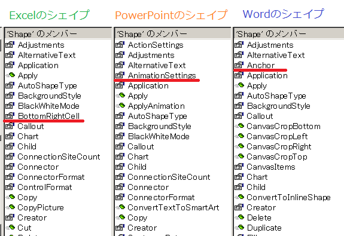
Task: Select AlternativeText in the Excel list
Action: click(x=47, y=55)
